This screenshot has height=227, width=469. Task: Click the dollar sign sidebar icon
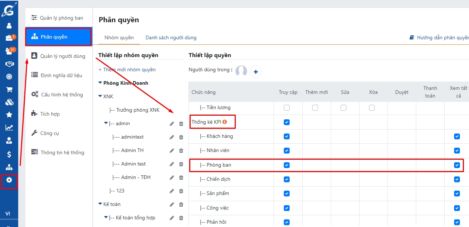tap(9, 154)
